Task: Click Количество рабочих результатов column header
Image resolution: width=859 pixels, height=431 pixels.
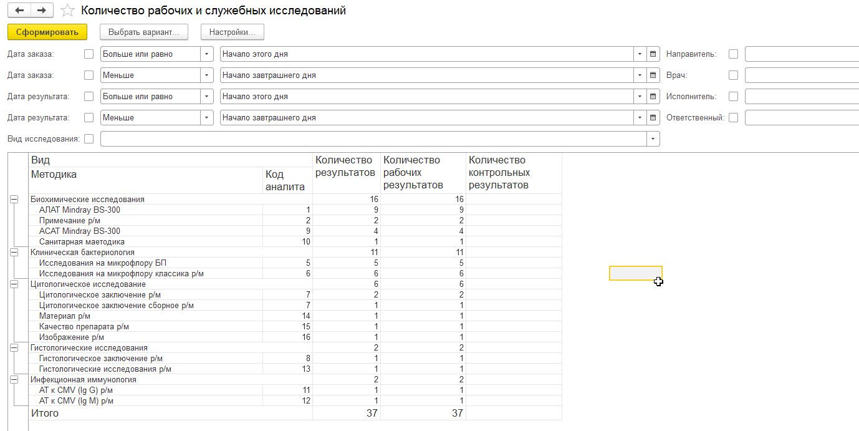Action: [423, 173]
